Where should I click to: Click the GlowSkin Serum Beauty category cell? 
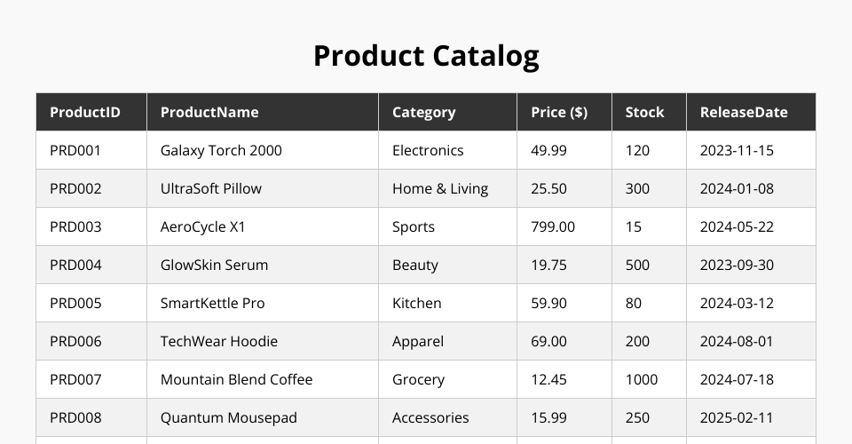pos(415,265)
